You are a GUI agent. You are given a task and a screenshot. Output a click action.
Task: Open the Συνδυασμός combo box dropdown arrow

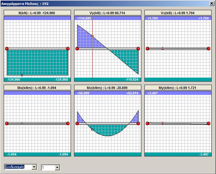pyautogui.click(x=34, y=167)
